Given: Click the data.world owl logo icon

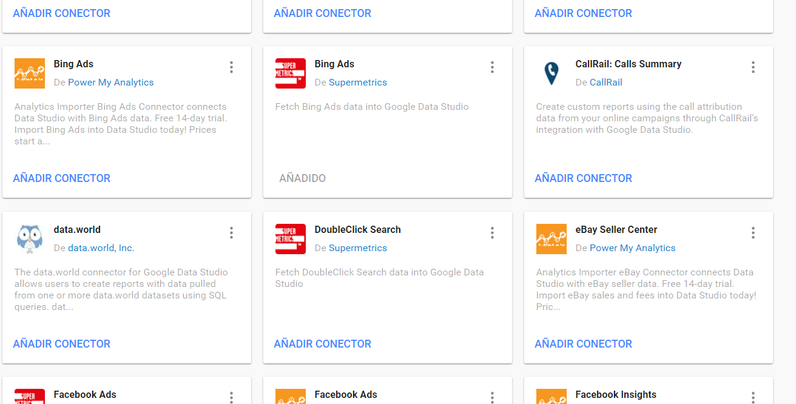Looking at the screenshot, I should point(30,239).
